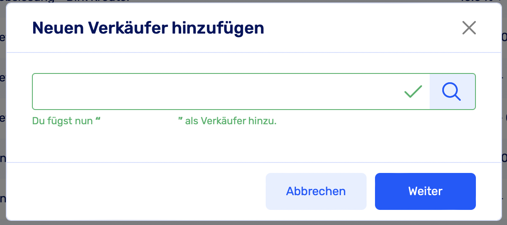Click the solid blue Weiter button
The height and width of the screenshot is (225, 507).
(425, 191)
